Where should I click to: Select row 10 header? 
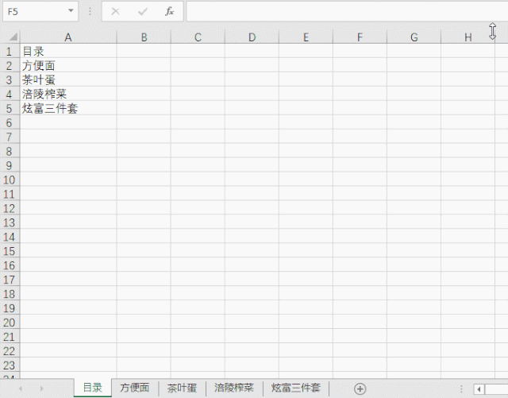pos(10,180)
